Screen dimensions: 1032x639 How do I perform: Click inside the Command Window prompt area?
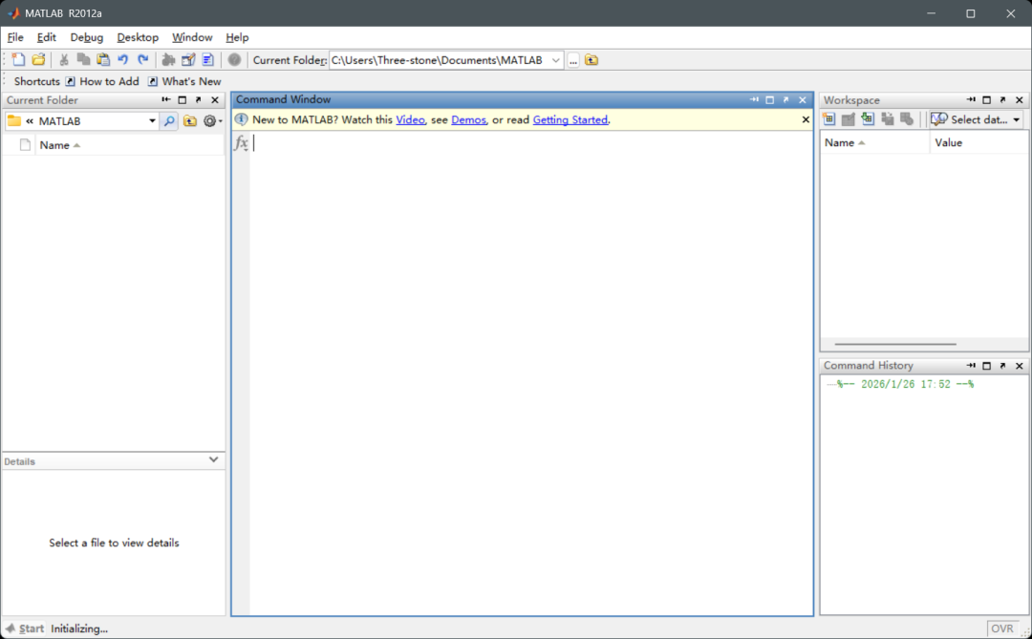pyautogui.click(x=530, y=373)
